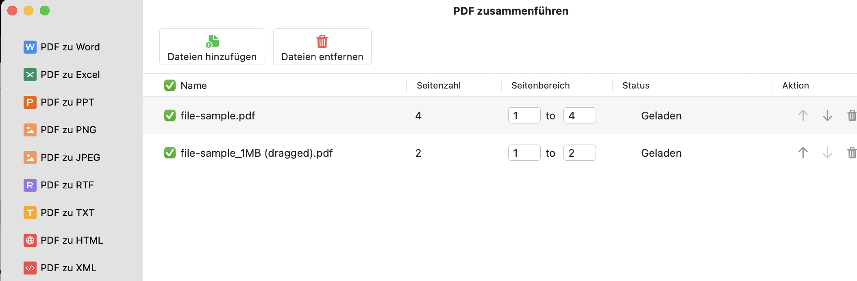857x281 pixels.
Task: Click the trash icon for file-sample.pdf
Action: coord(852,115)
